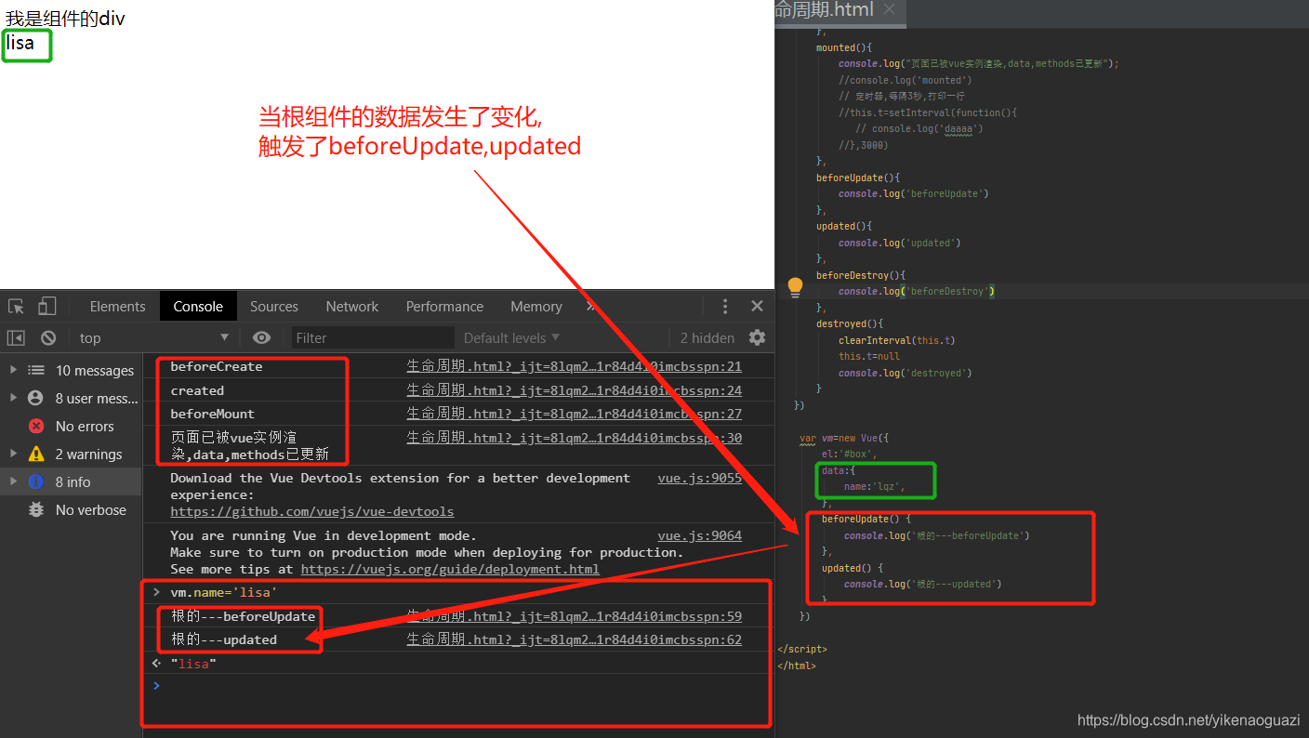Expand the 10 messages group

pos(13,370)
